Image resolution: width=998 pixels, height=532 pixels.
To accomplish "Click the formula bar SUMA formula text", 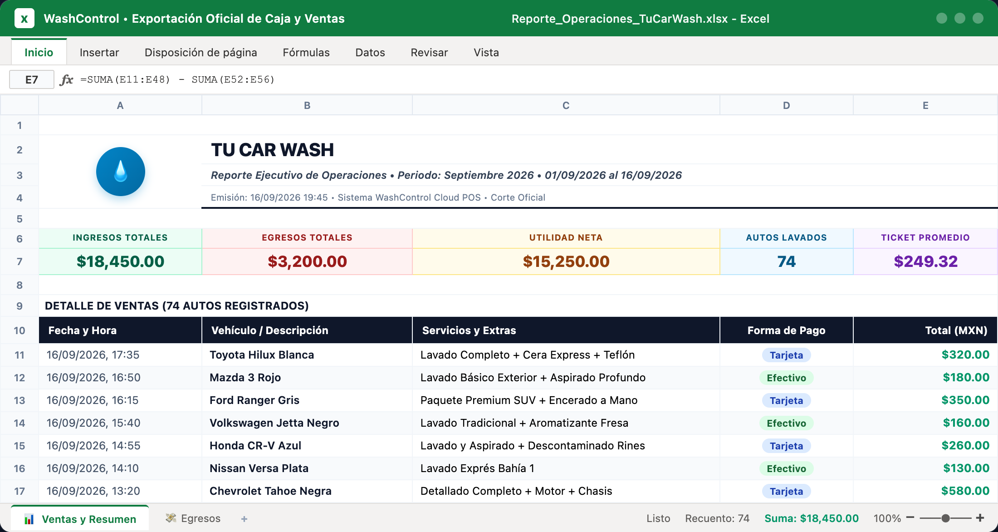I will click(x=177, y=80).
